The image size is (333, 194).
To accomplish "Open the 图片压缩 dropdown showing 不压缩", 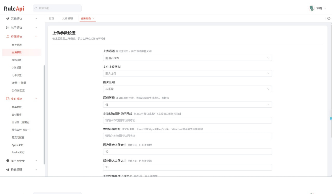I will point(187,89).
